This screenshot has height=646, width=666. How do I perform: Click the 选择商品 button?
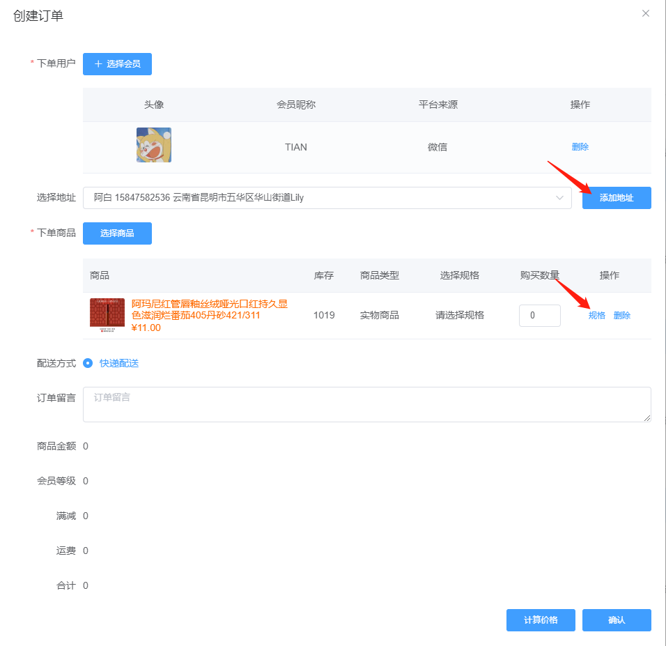(x=117, y=233)
